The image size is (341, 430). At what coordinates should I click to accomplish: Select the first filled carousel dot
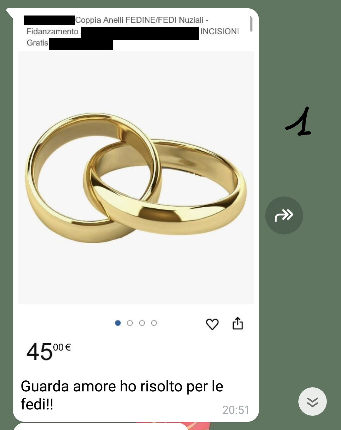(x=118, y=323)
